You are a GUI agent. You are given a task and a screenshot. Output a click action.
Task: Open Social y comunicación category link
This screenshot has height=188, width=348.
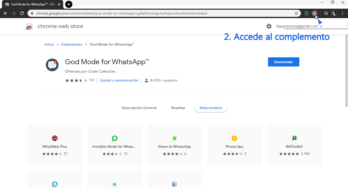coord(119,80)
